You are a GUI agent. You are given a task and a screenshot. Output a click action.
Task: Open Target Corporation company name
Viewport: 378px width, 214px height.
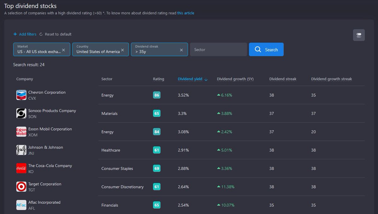[x=45, y=184]
